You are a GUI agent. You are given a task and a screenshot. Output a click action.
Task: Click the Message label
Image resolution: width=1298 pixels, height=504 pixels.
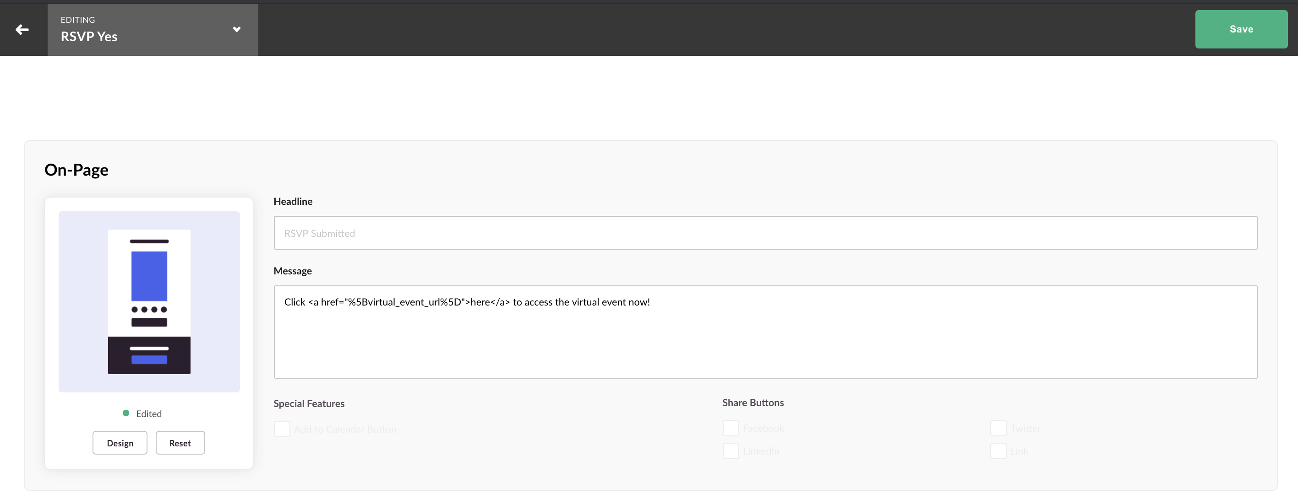292,271
